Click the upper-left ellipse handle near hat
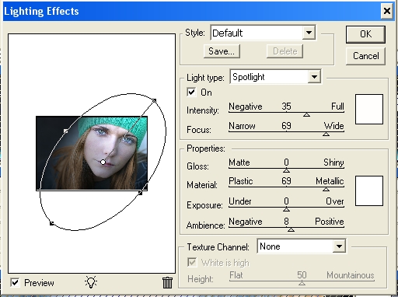 click(66, 131)
